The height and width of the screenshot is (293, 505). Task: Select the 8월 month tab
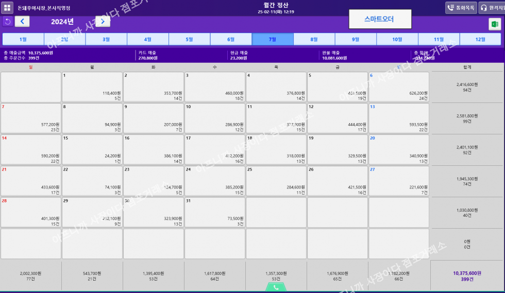[314, 39]
